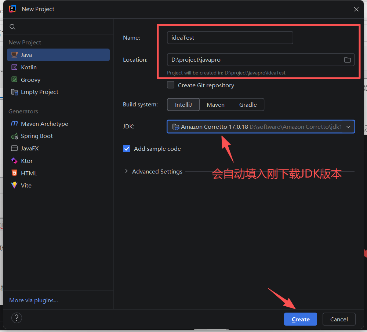Select Kotlin project type
Viewport: 367px width, 332px height.
[58, 67]
